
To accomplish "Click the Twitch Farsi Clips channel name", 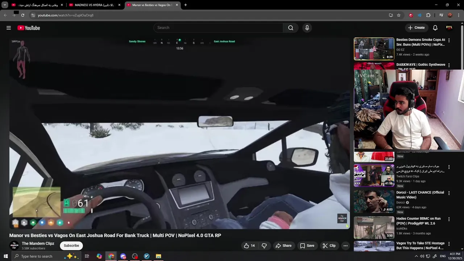I will [x=407, y=177].
